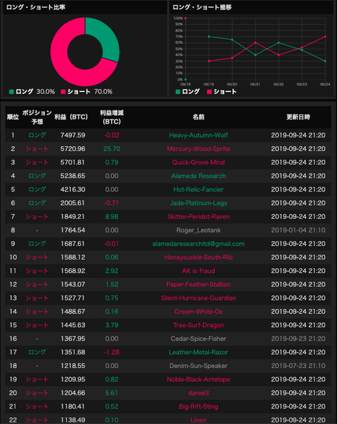This screenshot has height=424, width=337.
Task: Click profit change 8.98
Action: click(x=112, y=217)
